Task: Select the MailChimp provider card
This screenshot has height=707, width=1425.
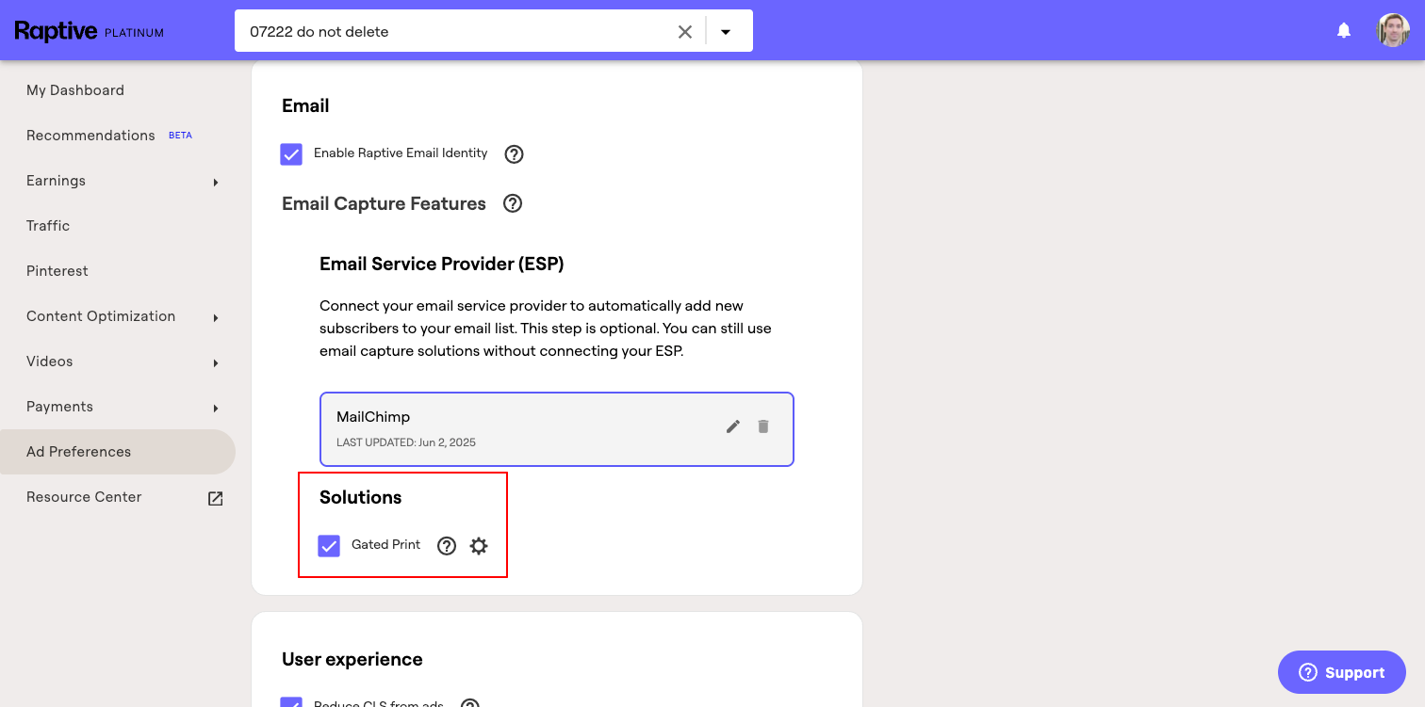Action: coord(557,429)
